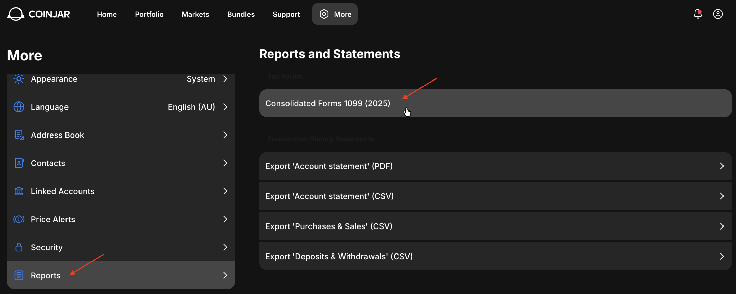The height and width of the screenshot is (294, 736).
Task: Open chevron for Purchases & Sales export
Action: click(722, 226)
